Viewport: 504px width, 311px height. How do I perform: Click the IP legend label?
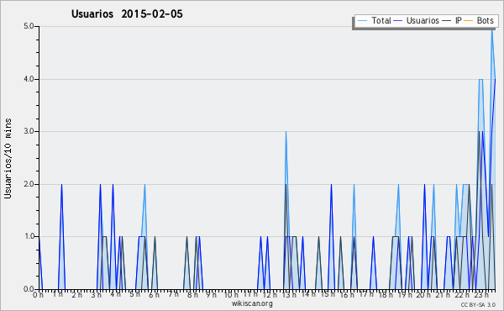point(459,20)
